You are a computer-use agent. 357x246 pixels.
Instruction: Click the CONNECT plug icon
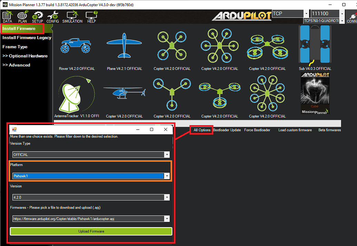coord(352,17)
